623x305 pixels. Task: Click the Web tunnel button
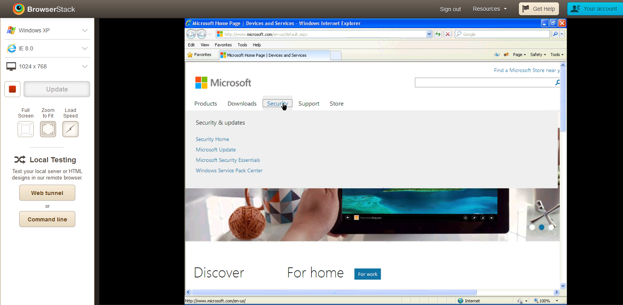tap(47, 193)
